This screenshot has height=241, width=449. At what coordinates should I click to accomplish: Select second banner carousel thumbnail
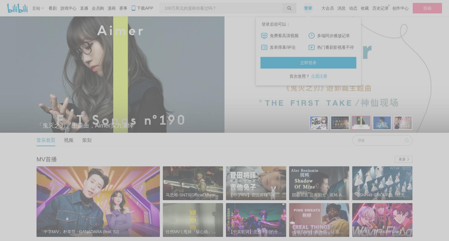(340, 123)
